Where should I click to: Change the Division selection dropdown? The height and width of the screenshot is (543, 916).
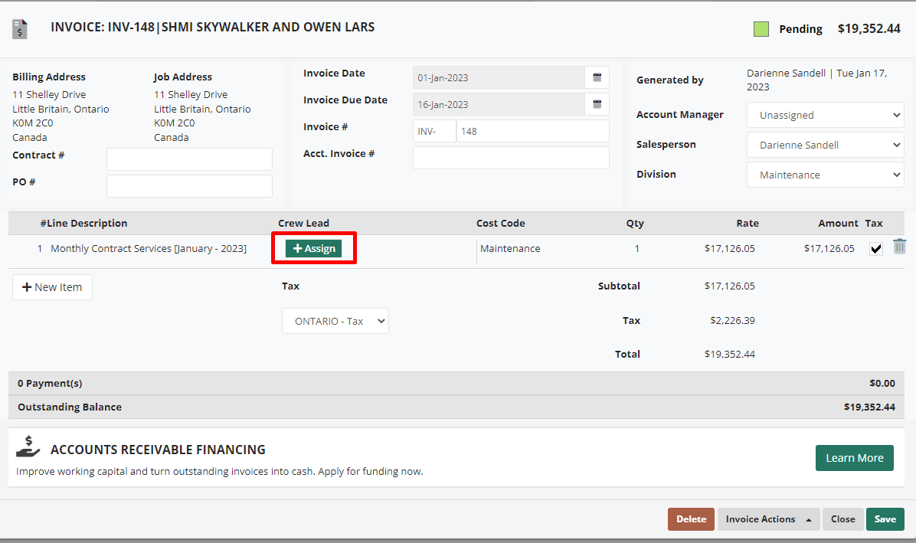[x=825, y=174]
